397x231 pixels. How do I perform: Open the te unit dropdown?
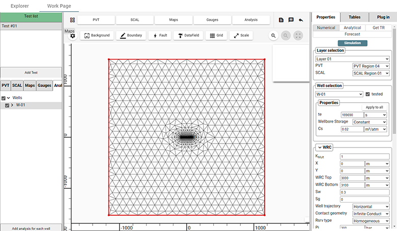(x=375, y=115)
